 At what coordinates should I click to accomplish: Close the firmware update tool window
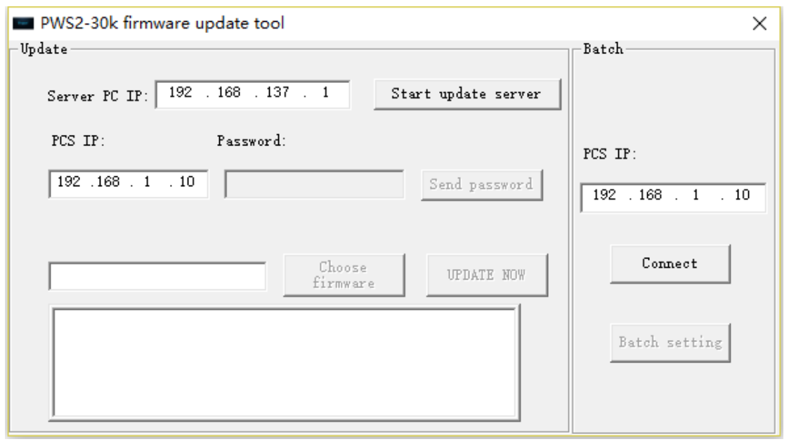pyautogui.click(x=759, y=23)
